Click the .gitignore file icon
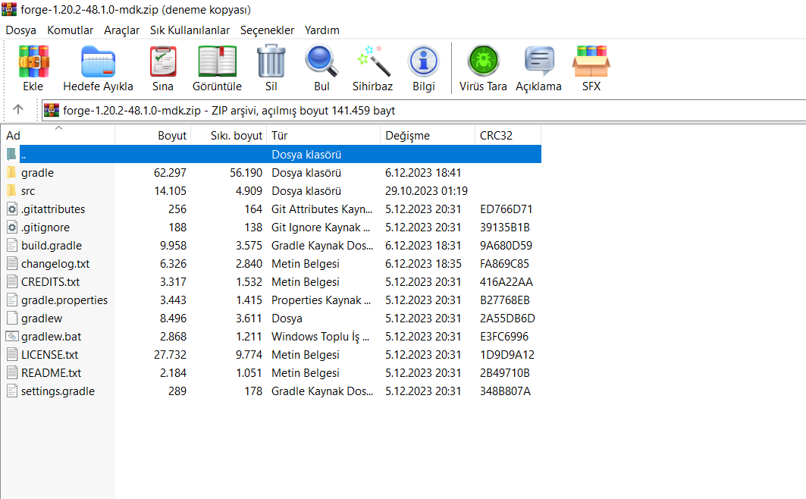Viewport: 806px width, 499px height. pyautogui.click(x=12, y=228)
